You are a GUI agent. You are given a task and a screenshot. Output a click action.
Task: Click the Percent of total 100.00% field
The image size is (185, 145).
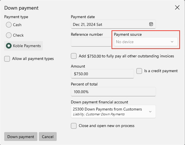(113, 92)
